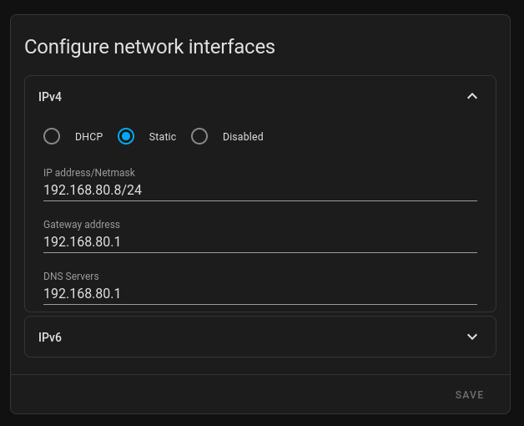Click the empty footer area left of SAVE
Image resolution: width=524 pixels, height=426 pixels.
pos(225,394)
